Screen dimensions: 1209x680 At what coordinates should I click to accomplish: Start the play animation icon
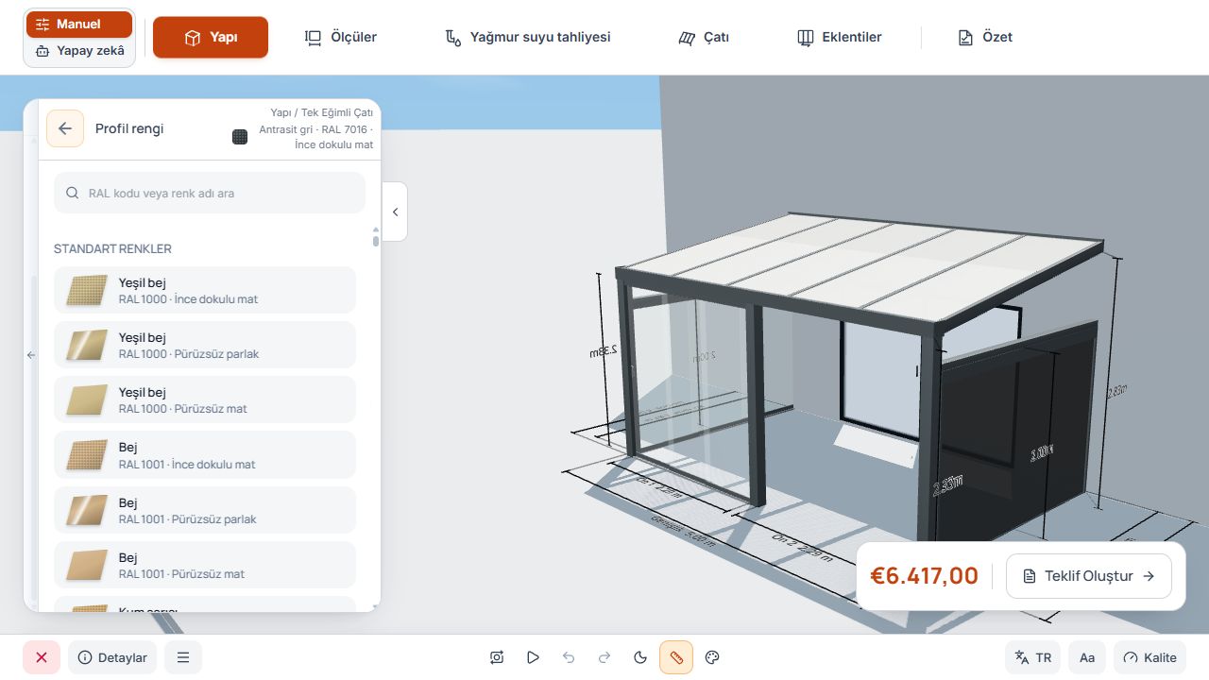pos(533,657)
